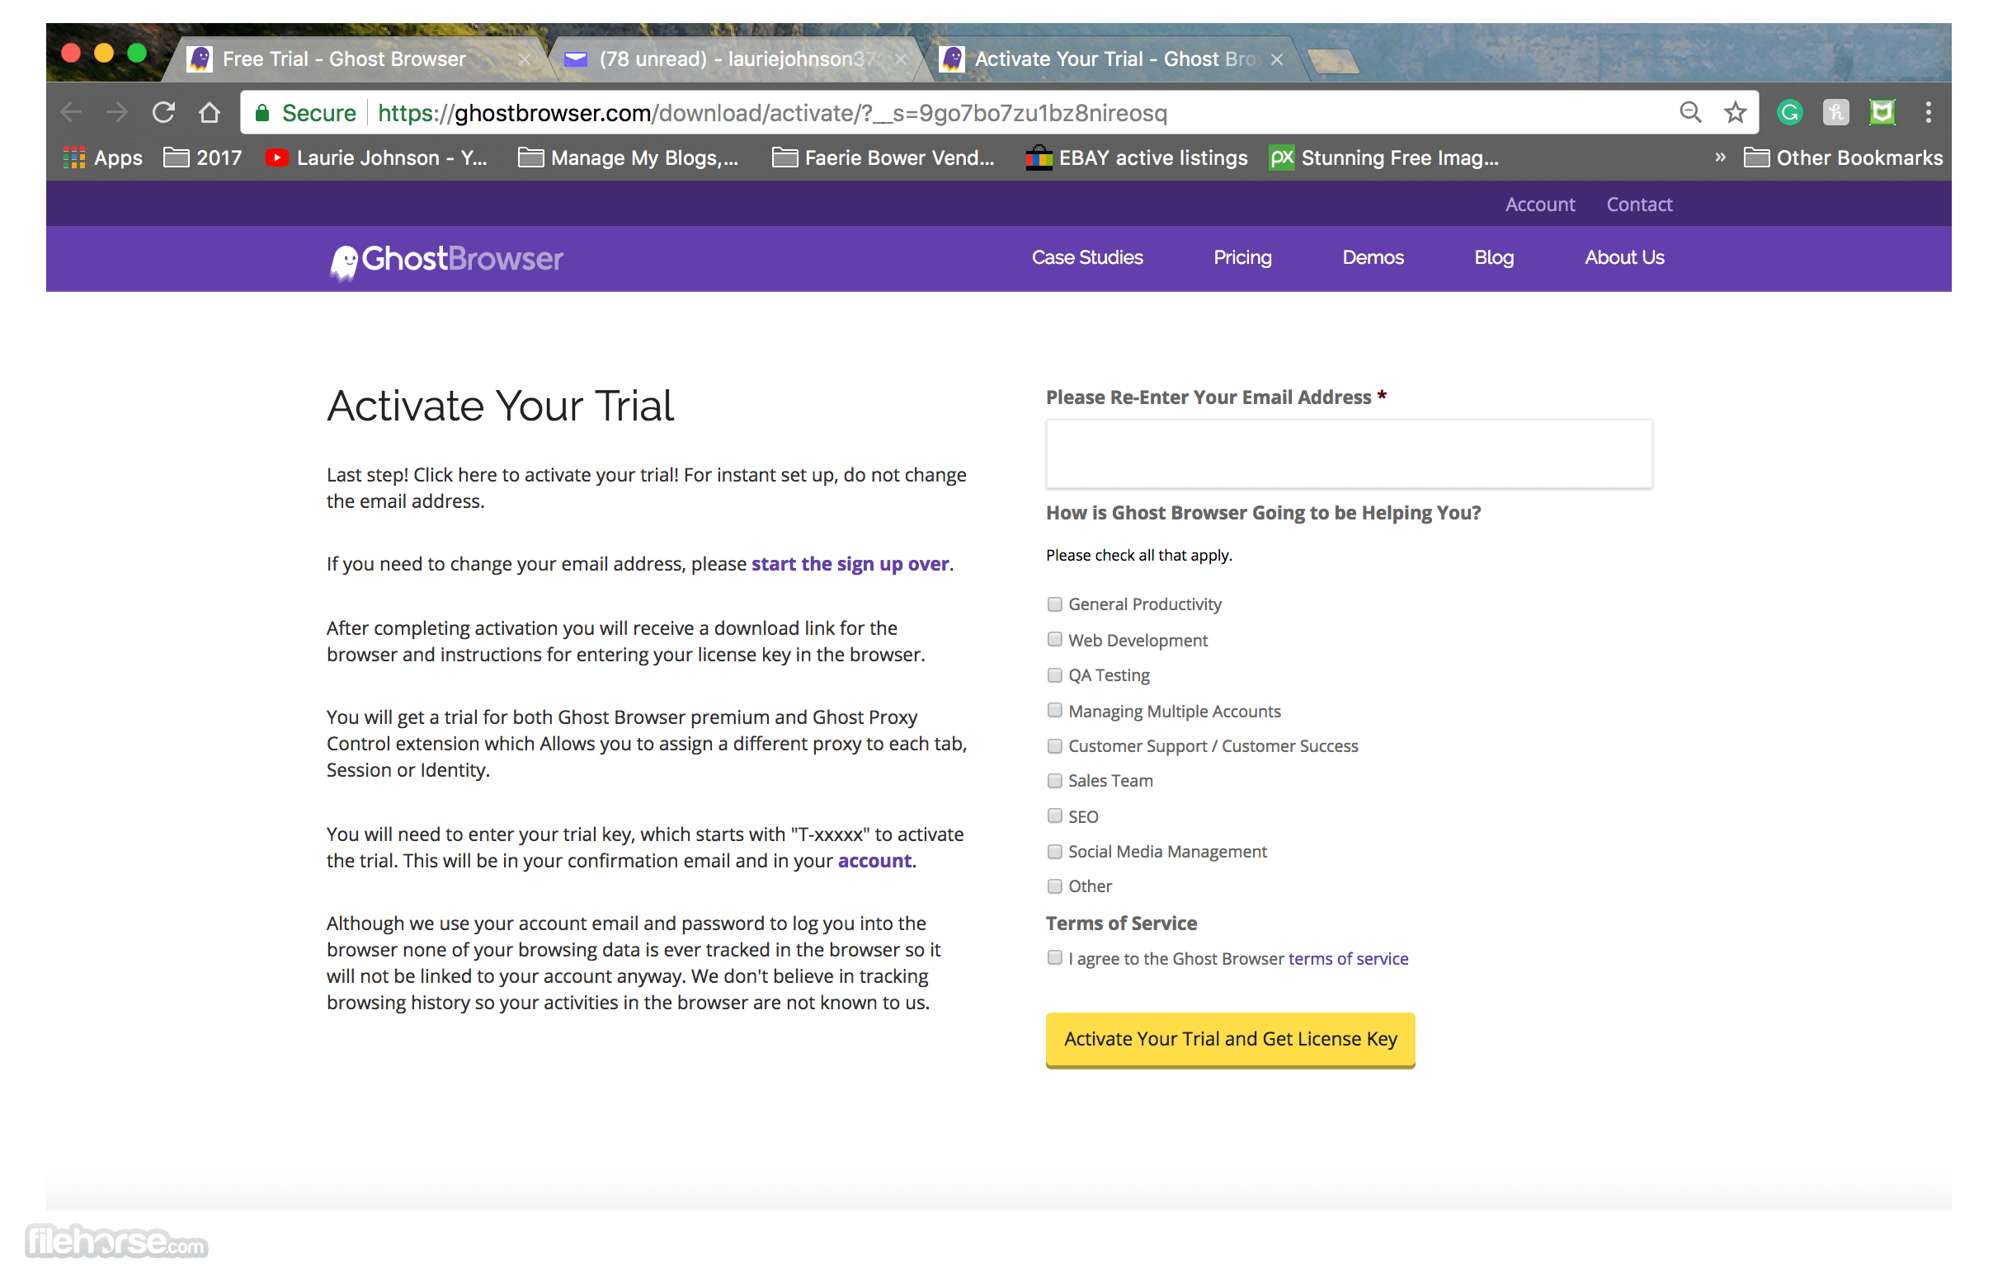Toggle Managing Multiple Accounts checkbox

pos(1053,710)
